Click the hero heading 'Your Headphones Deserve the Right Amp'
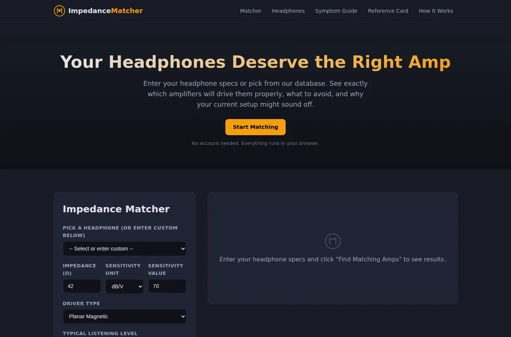 click(255, 62)
